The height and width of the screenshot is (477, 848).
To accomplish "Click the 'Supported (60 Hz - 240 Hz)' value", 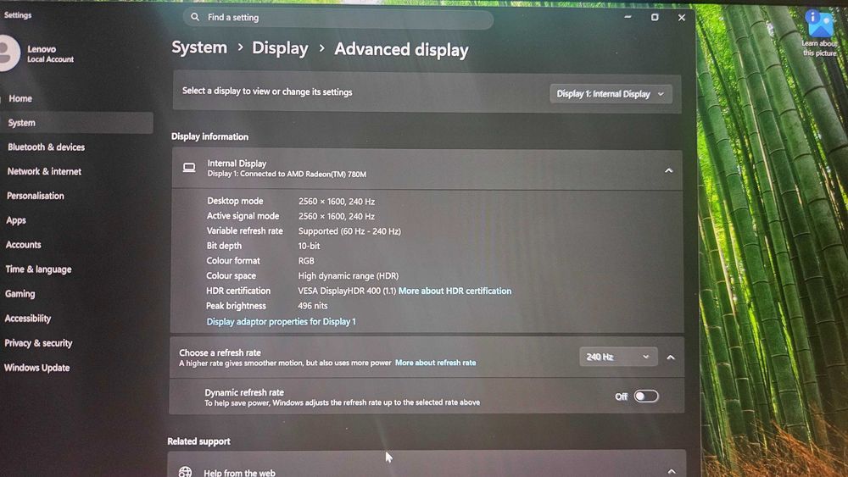I will 349,231.
